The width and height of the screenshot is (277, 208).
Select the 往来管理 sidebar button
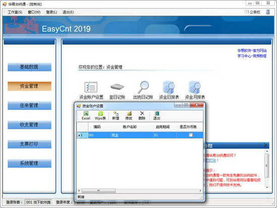(x=30, y=106)
